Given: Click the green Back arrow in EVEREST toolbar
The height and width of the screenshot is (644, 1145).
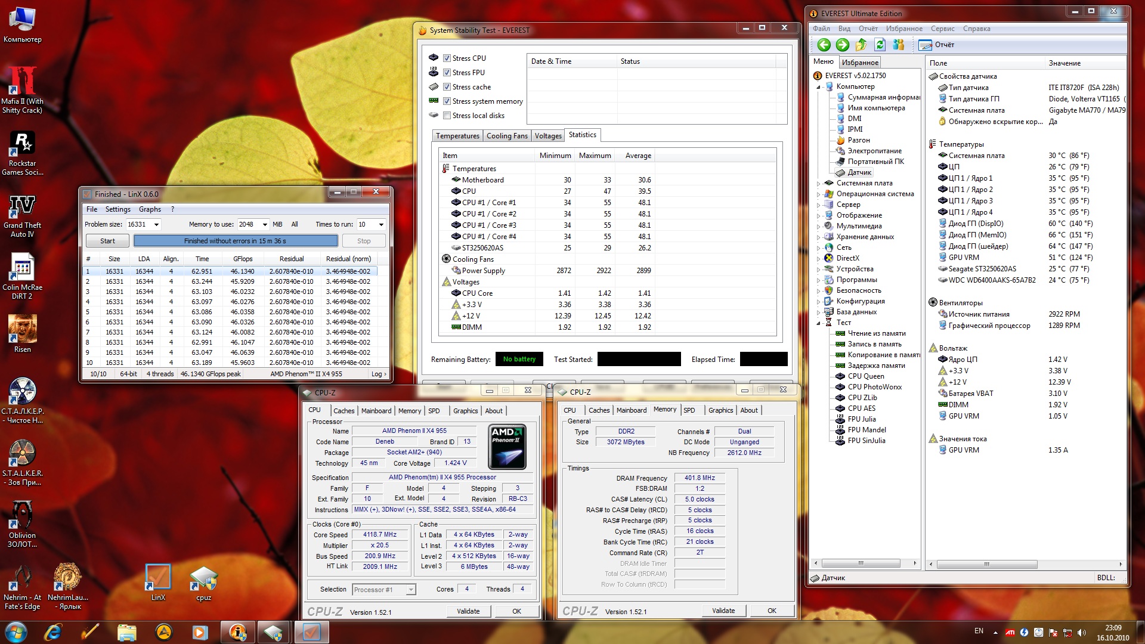Looking at the screenshot, I should point(824,45).
